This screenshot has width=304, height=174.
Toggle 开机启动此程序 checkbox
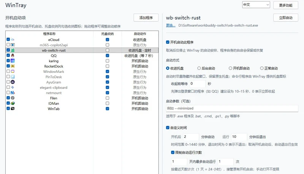(x=168, y=42)
